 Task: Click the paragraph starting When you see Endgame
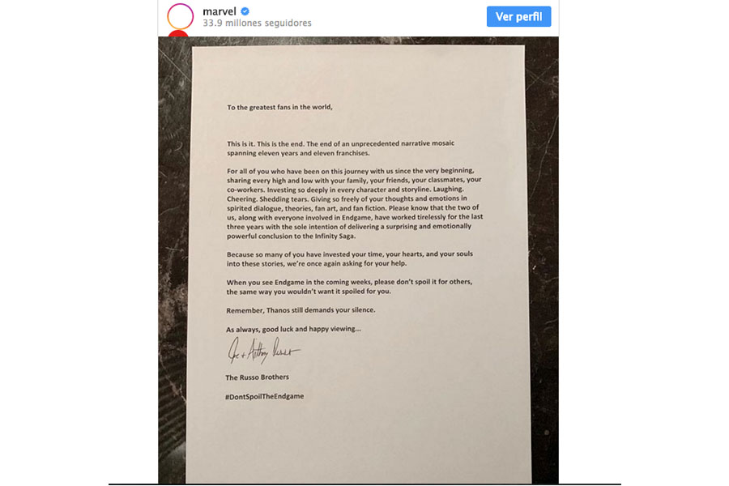(x=349, y=287)
